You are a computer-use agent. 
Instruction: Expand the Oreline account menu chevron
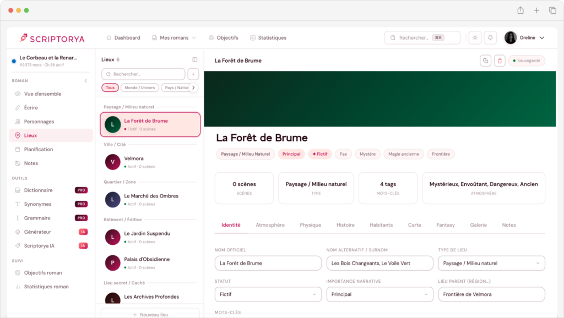tap(542, 38)
